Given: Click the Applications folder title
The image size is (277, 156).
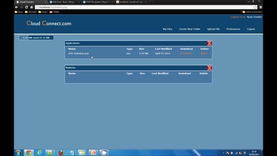Looking at the screenshot, I should (73, 43).
